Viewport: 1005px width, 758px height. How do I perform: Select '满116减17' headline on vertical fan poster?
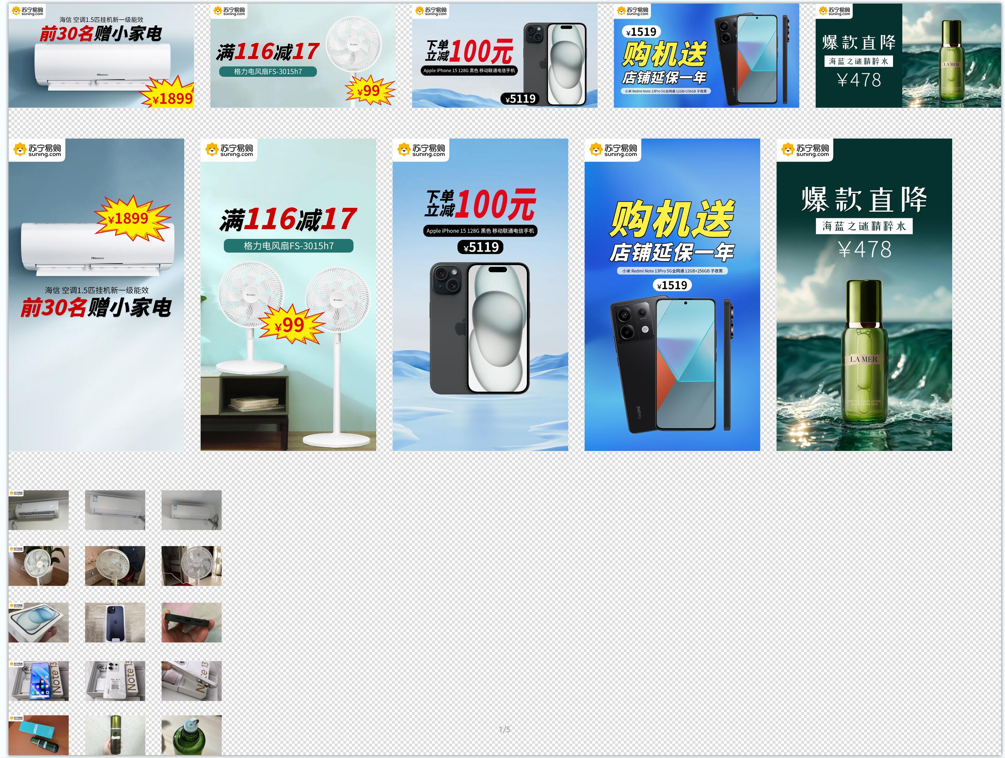289,219
